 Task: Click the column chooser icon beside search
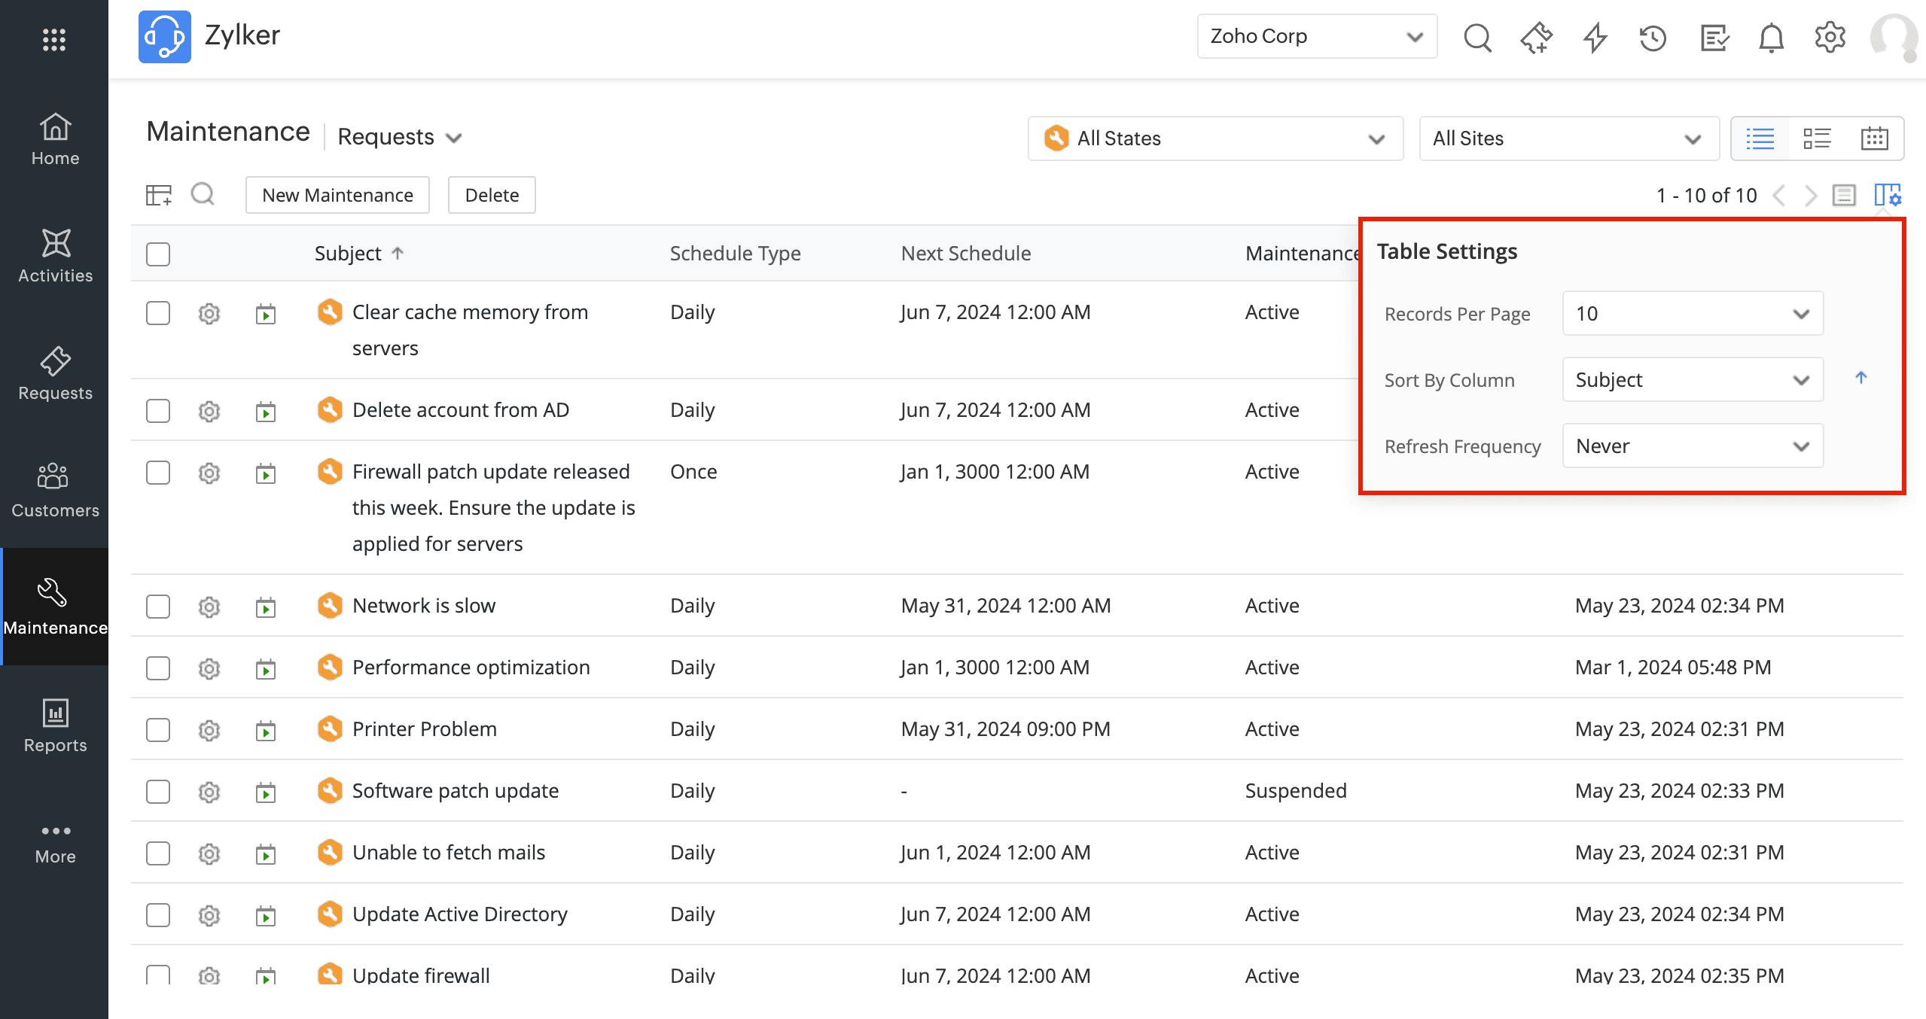[x=159, y=196]
